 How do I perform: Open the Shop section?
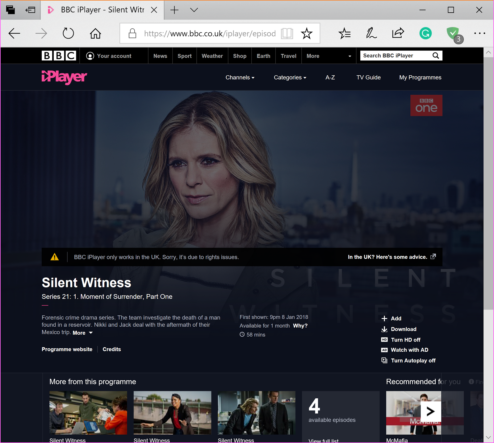pos(240,56)
